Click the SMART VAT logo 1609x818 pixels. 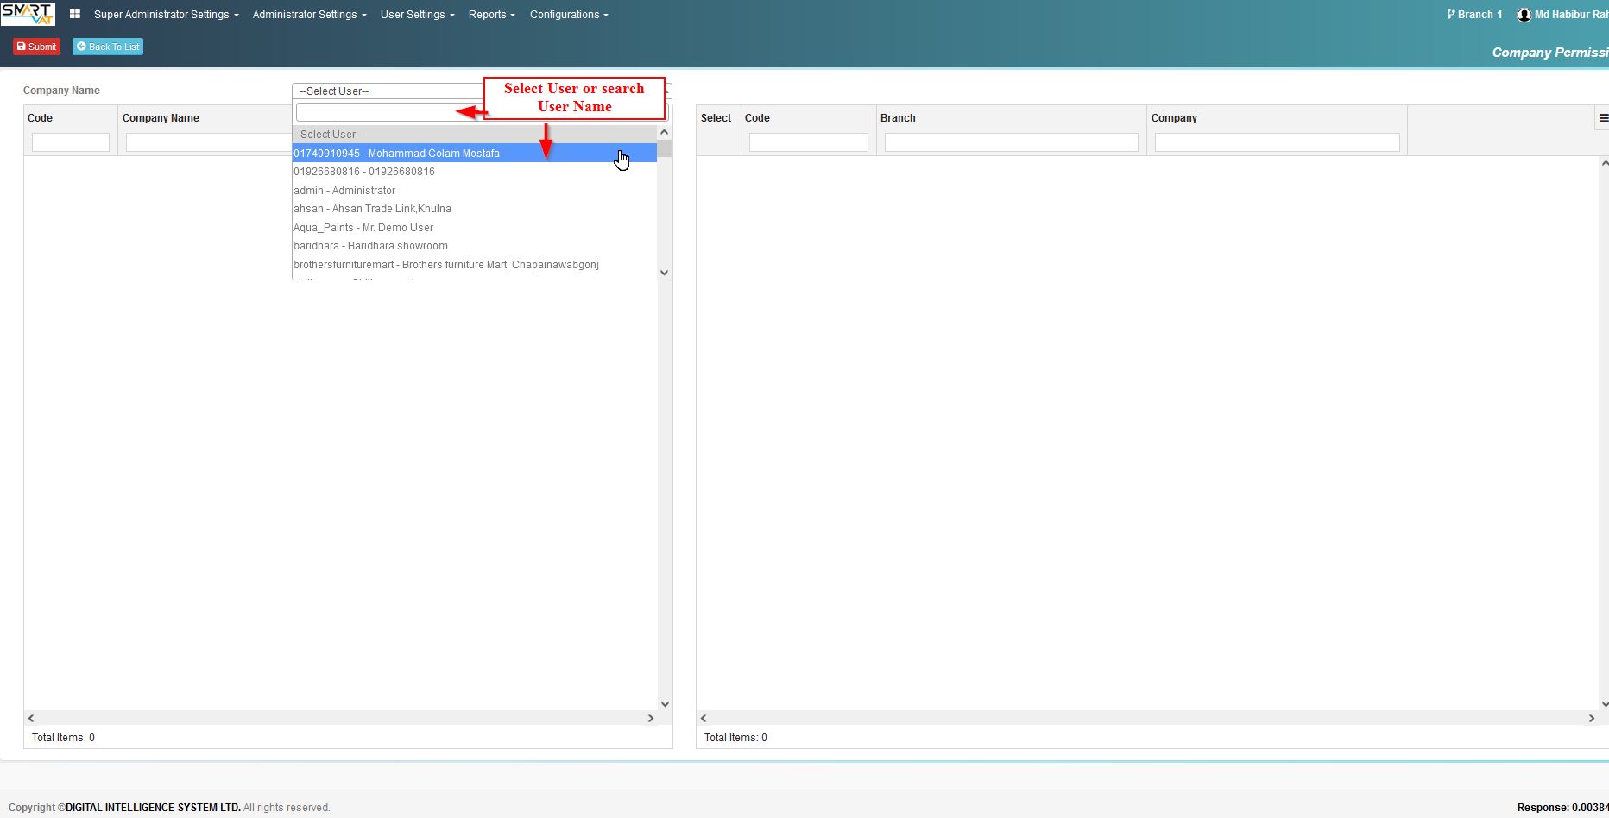tap(28, 14)
